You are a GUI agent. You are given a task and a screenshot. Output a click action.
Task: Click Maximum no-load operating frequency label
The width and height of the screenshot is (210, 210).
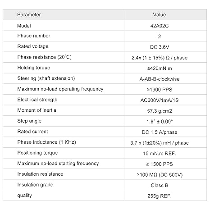click(60, 89)
